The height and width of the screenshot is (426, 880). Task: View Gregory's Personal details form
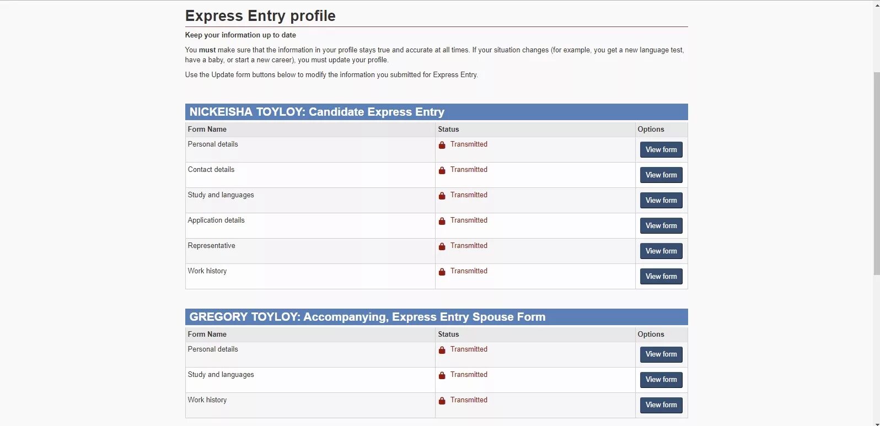click(661, 354)
